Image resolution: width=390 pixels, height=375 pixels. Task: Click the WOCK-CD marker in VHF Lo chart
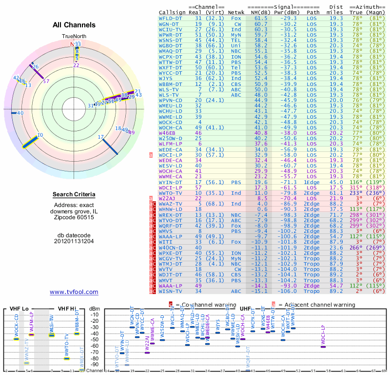click(x=16, y=339)
